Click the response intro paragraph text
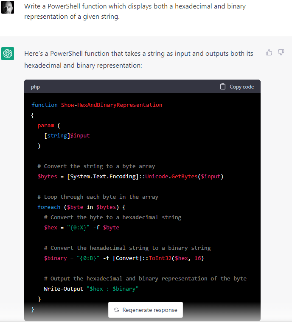This screenshot has height=323, width=292. (x=138, y=59)
